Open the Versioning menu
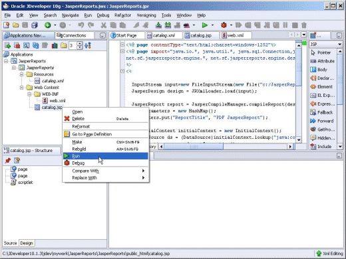This screenshot has height=259, width=346. 146,15
